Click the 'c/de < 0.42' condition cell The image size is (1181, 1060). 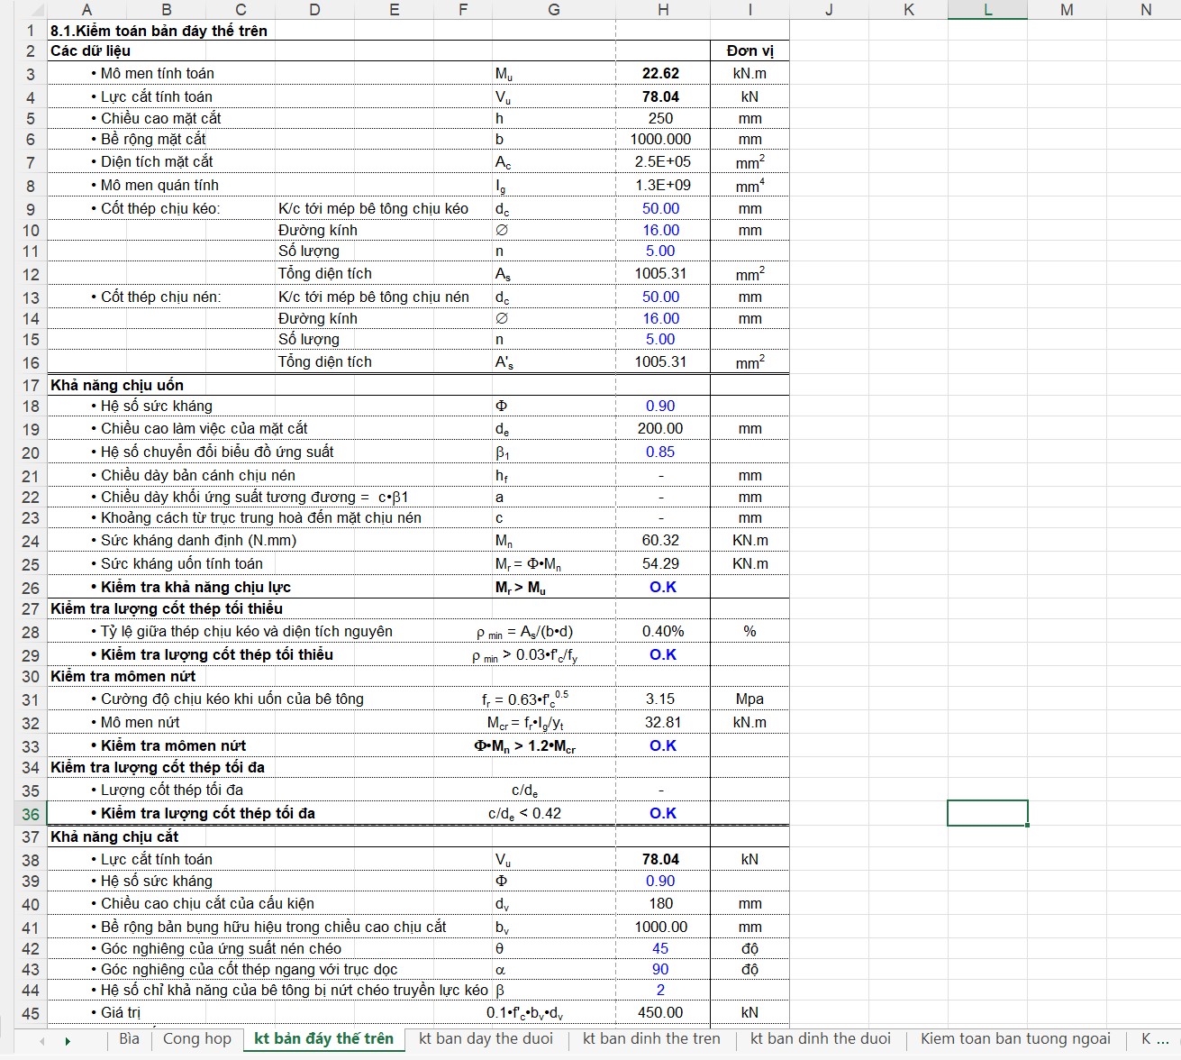tap(524, 813)
